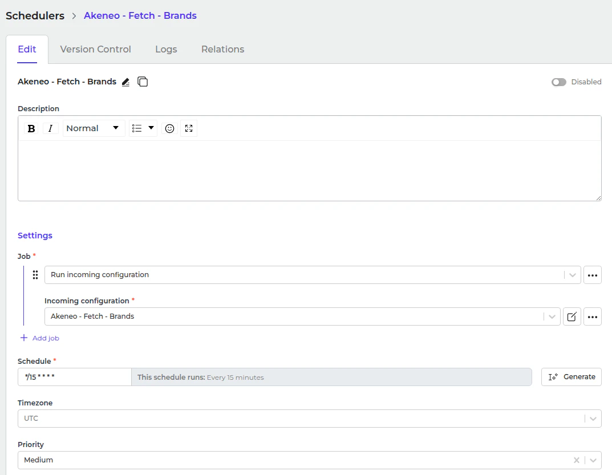Clear the Medium priority with the X icon

click(577, 460)
